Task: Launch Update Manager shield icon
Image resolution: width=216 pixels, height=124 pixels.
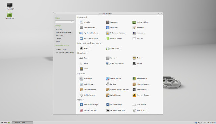Action: pyautogui.click(x=81, y=95)
